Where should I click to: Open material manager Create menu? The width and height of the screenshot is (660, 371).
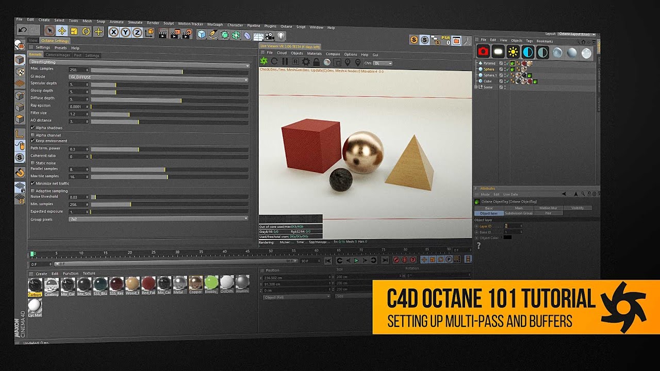click(x=41, y=274)
